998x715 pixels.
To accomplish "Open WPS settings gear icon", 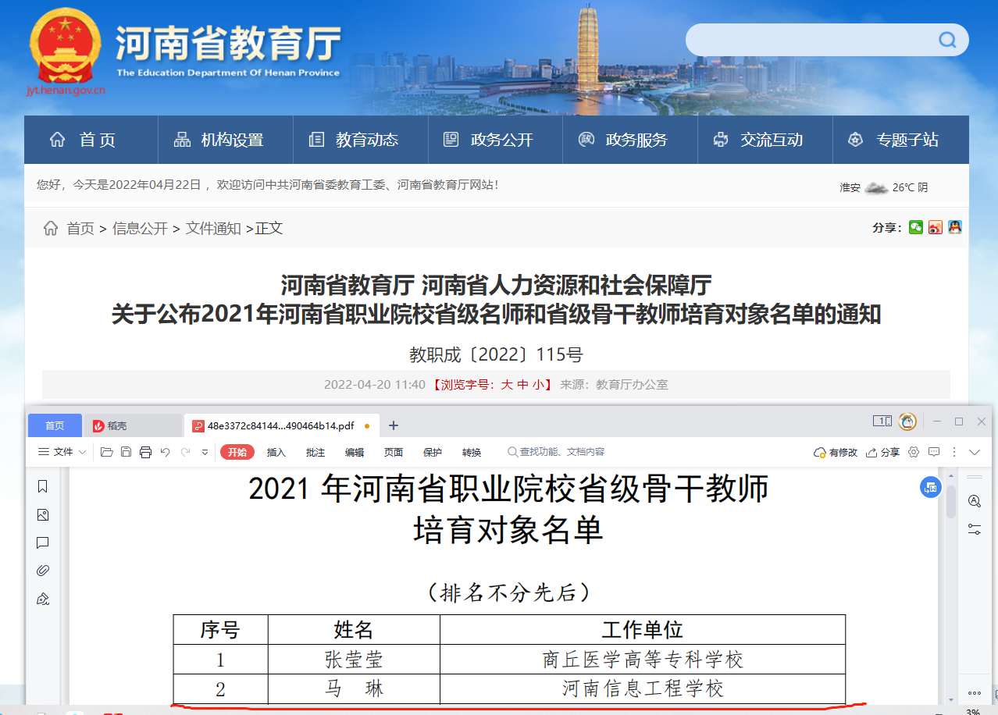I will (913, 452).
